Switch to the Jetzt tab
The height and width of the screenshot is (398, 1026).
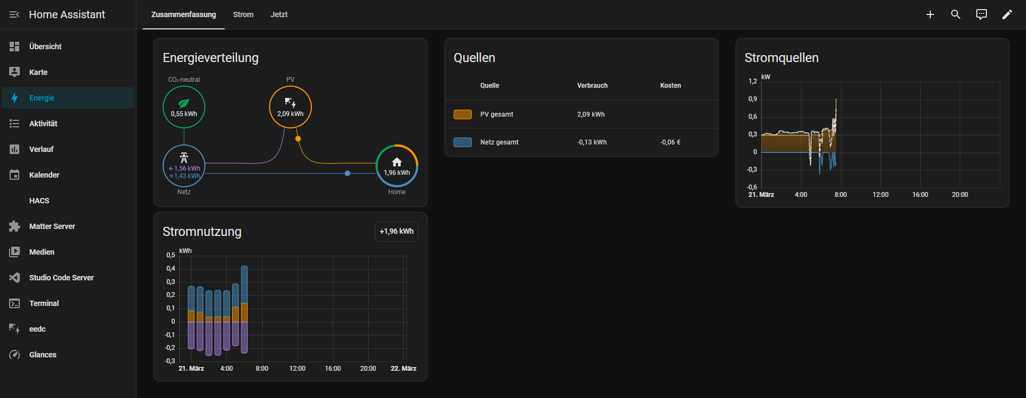click(279, 14)
